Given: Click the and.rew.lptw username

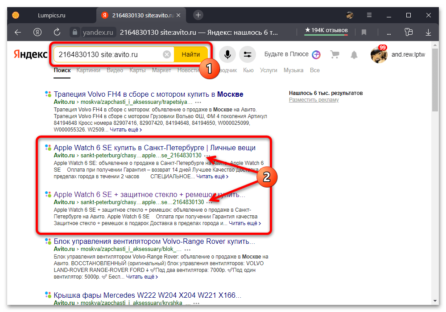Looking at the screenshot, I should point(408,54).
